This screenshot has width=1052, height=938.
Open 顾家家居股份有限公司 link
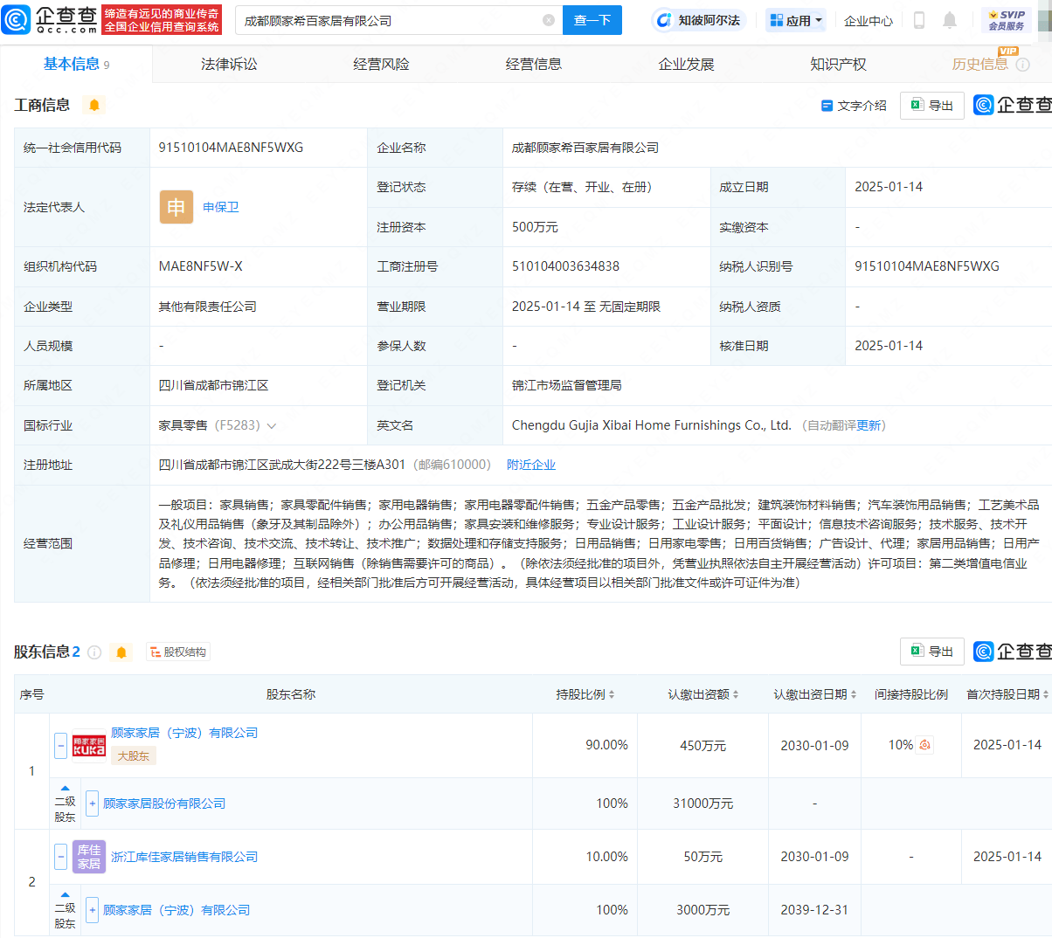tap(164, 804)
